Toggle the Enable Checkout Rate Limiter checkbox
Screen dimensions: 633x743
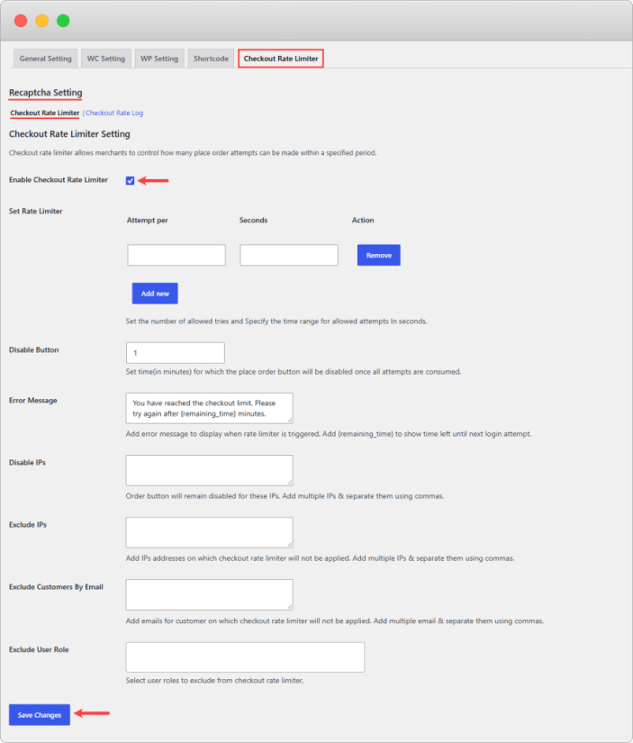[131, 180]
